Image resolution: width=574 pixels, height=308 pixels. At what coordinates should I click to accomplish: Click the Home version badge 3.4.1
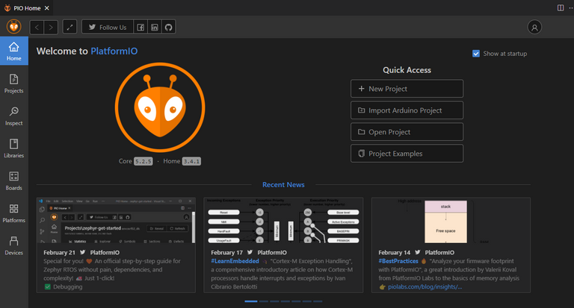coord(191,161)
